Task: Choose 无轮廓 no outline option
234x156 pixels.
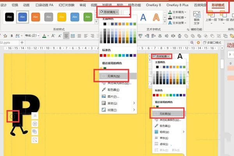Action: tap(168, 114)
